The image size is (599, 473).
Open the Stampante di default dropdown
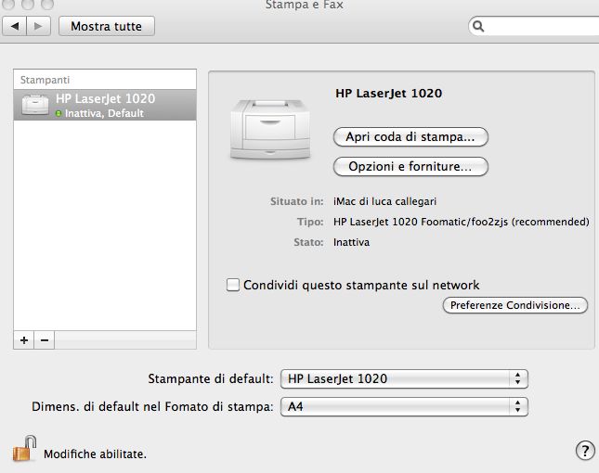[x=404, y=378]
